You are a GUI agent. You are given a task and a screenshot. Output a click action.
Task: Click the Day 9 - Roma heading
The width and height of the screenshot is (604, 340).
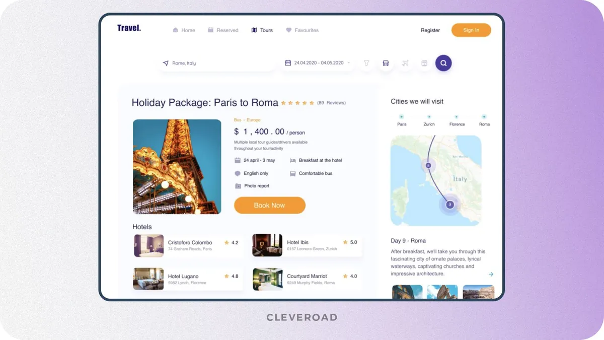[408, 241]
